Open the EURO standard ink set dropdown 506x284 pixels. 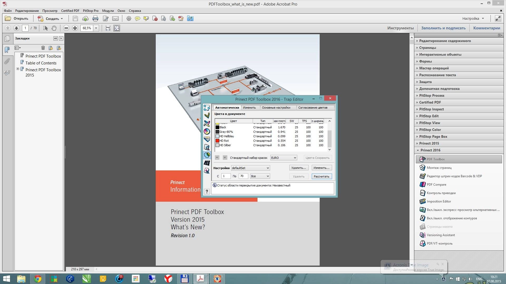(x=284, y=158)
